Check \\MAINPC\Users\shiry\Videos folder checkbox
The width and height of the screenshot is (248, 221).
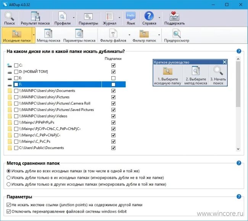pyautogui.click(x=16, y=116)
